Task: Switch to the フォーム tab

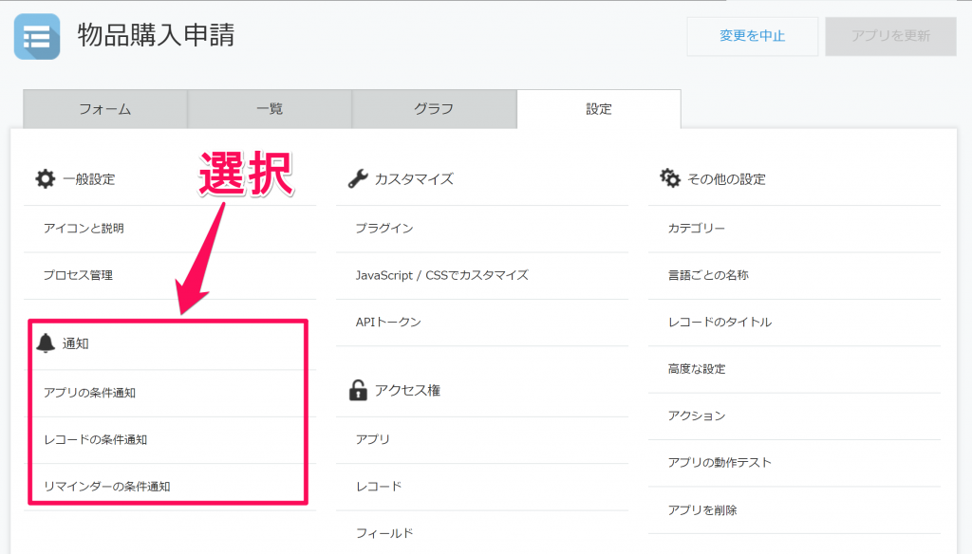Action: point(105,109)
